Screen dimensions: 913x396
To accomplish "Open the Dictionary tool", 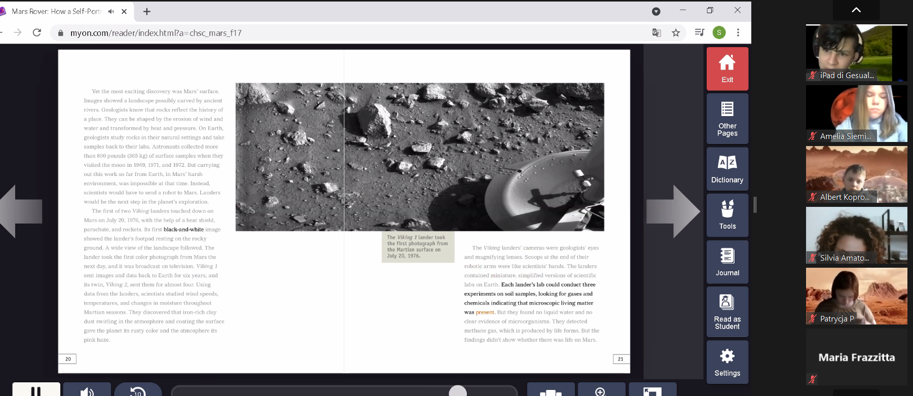I will tap(727, 169).
